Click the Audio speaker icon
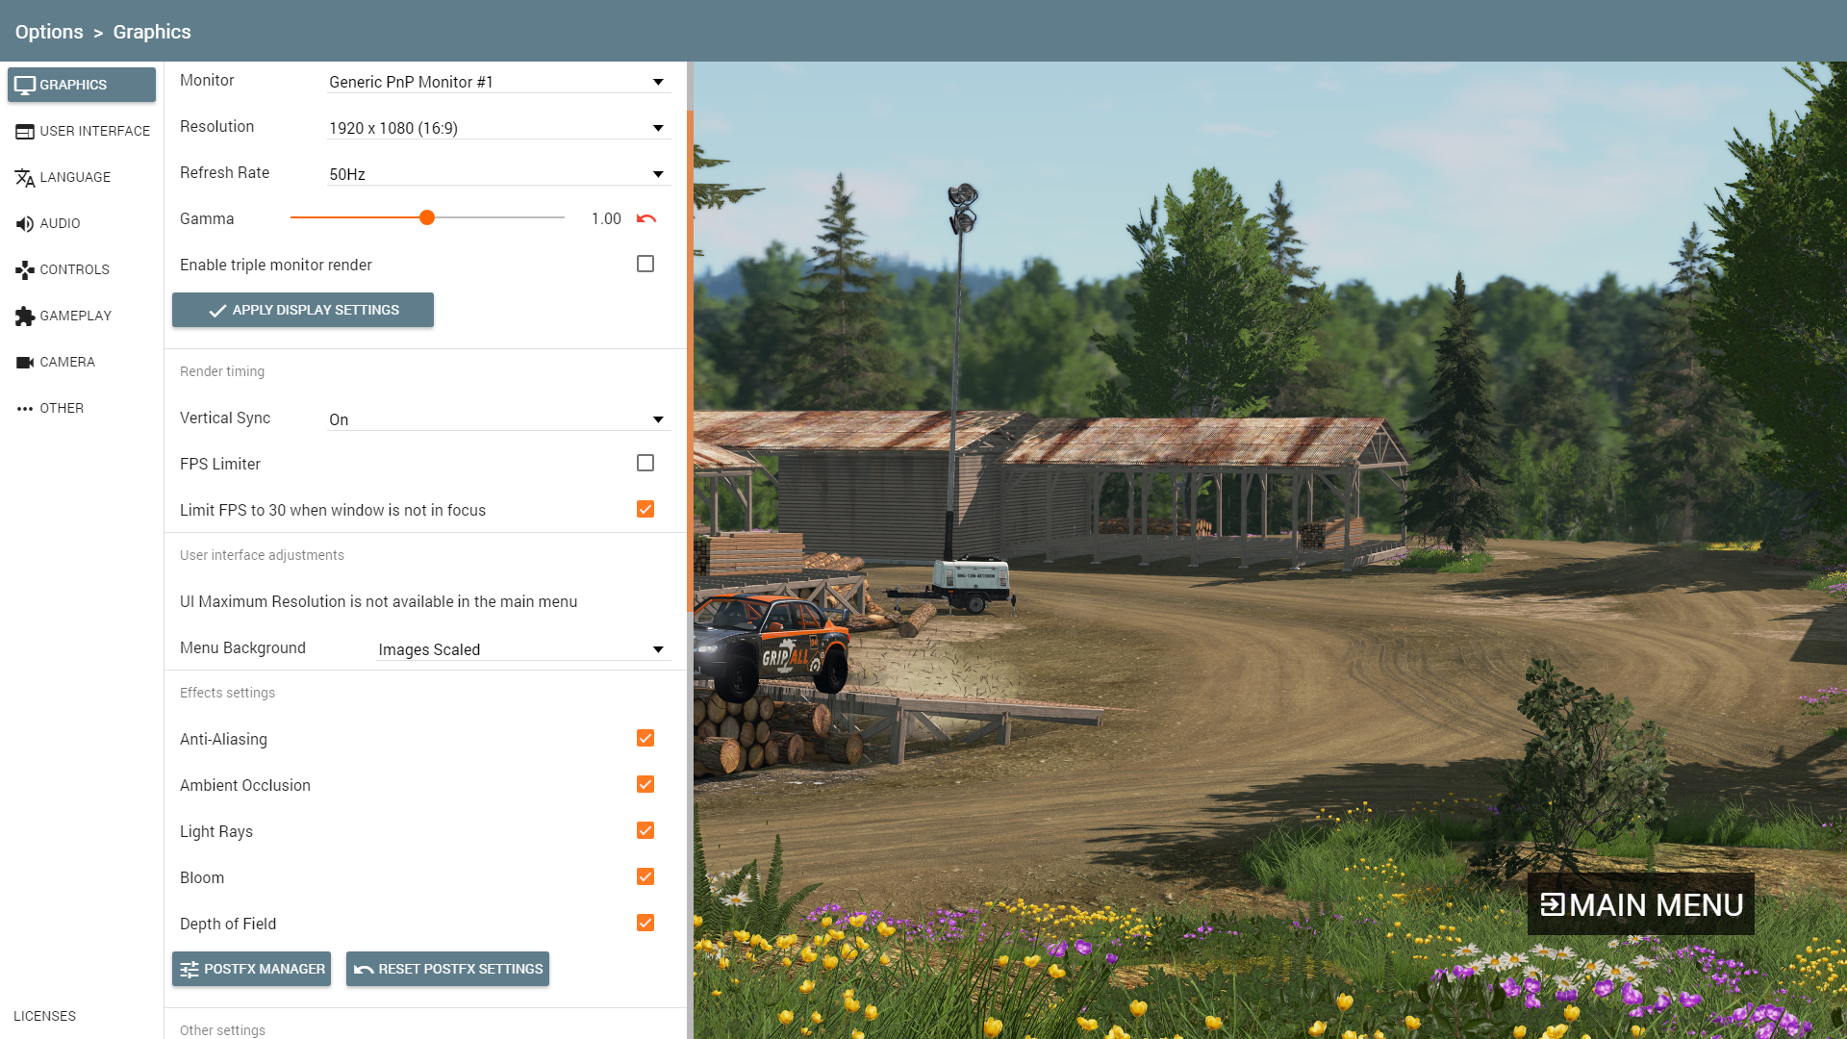 pos(25,223)
